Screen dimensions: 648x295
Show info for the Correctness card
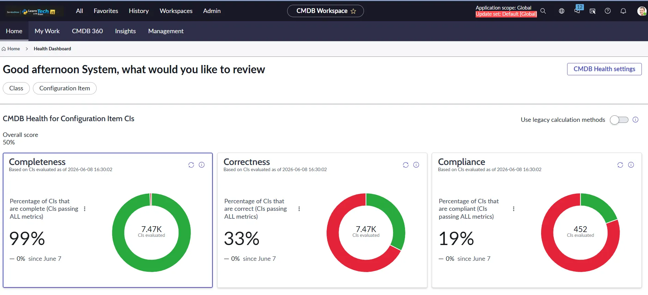click(416, 165)
